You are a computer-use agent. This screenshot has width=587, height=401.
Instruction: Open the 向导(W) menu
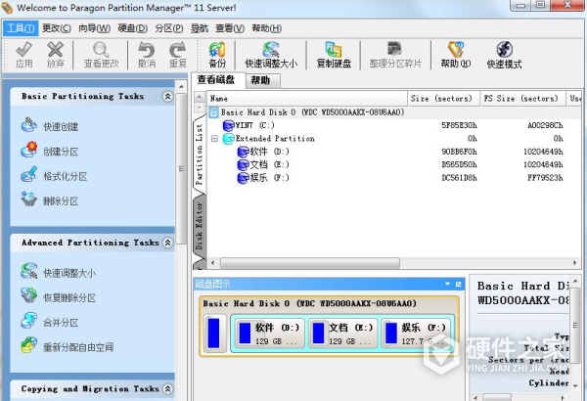point(94,28)
